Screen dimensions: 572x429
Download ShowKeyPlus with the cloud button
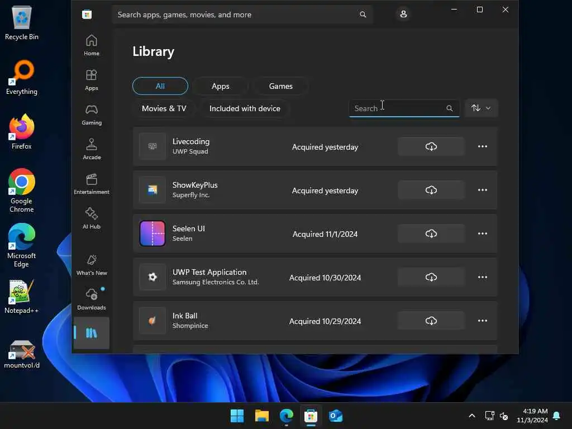(x=431, y=190)
